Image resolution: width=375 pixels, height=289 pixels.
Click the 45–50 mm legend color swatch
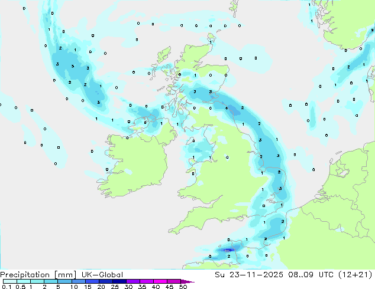[174, 281]
